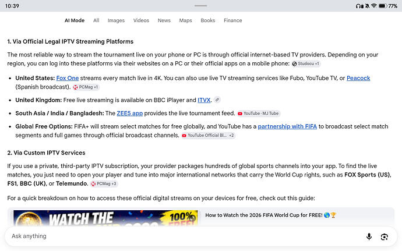Open the Watch the World Cup video thumbnail
Screen dimensions: 402x251
point(105,218)
